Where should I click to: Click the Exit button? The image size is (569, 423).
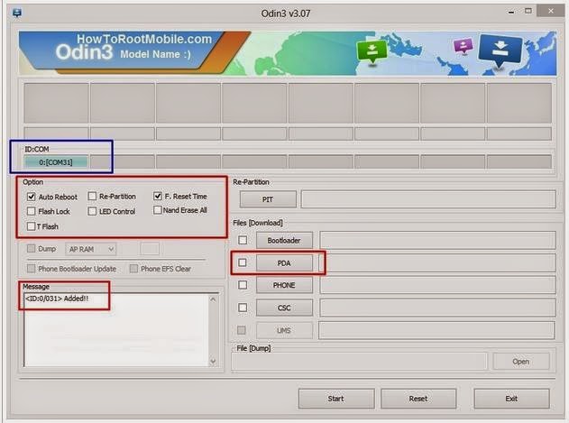pos(511,399)
